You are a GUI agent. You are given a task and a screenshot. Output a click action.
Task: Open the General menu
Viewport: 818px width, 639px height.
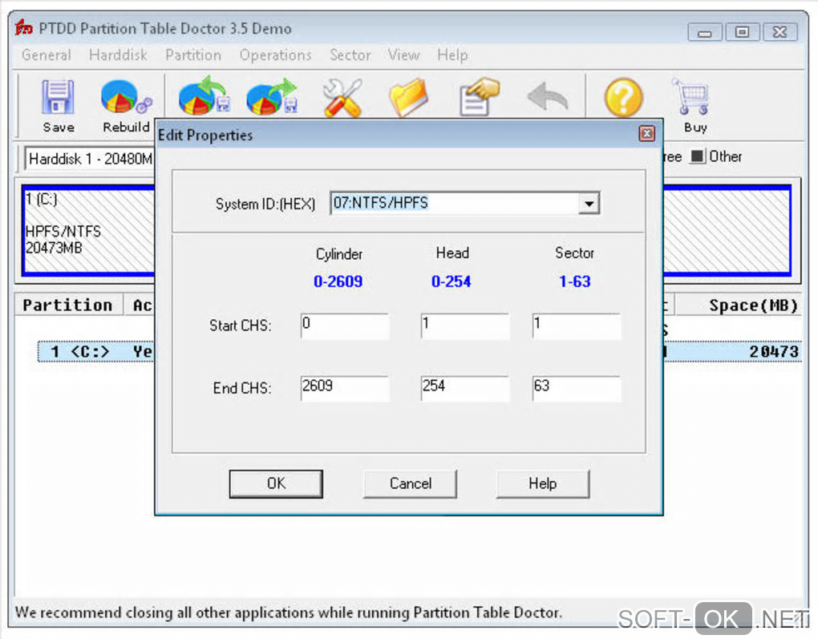(47, 55)
